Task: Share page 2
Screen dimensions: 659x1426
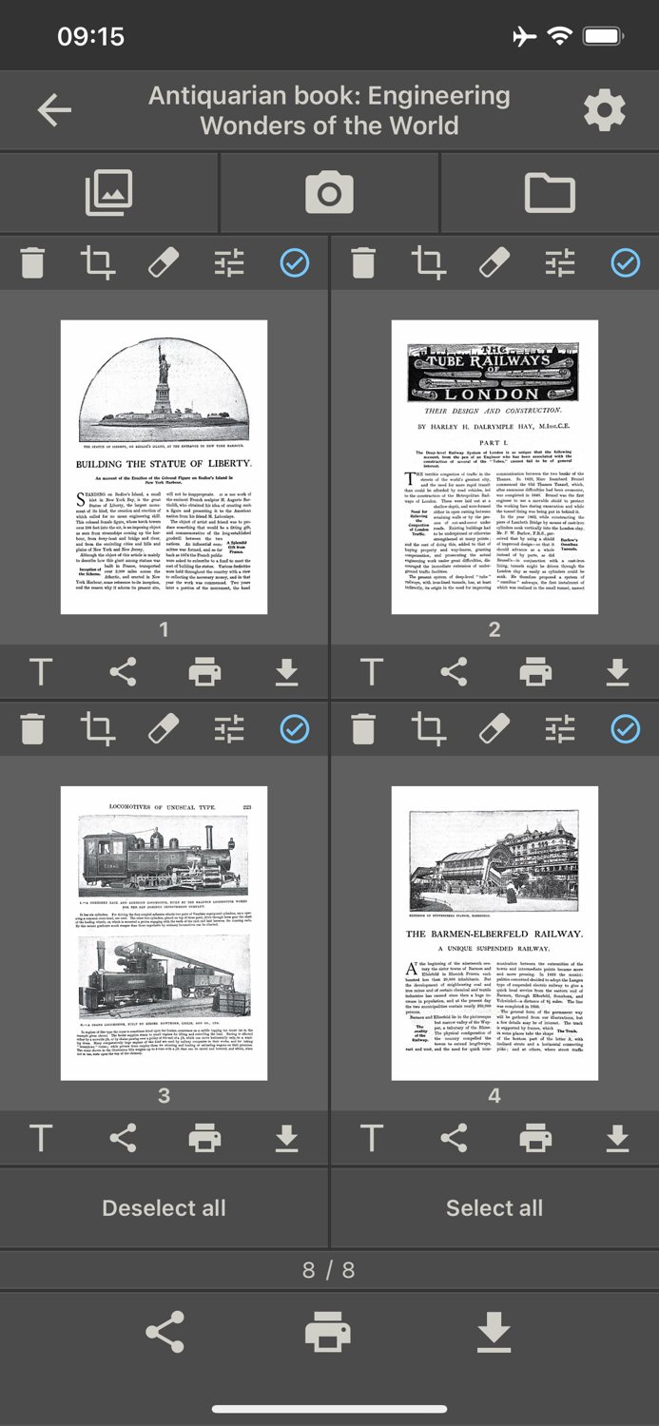Action: [454, 672]
